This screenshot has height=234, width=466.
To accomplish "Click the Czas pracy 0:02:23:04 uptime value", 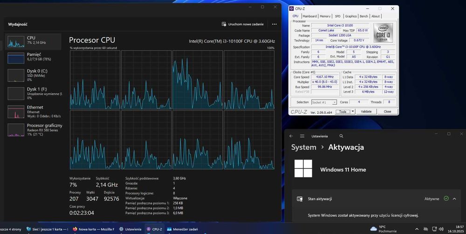I will click(82, 213).
